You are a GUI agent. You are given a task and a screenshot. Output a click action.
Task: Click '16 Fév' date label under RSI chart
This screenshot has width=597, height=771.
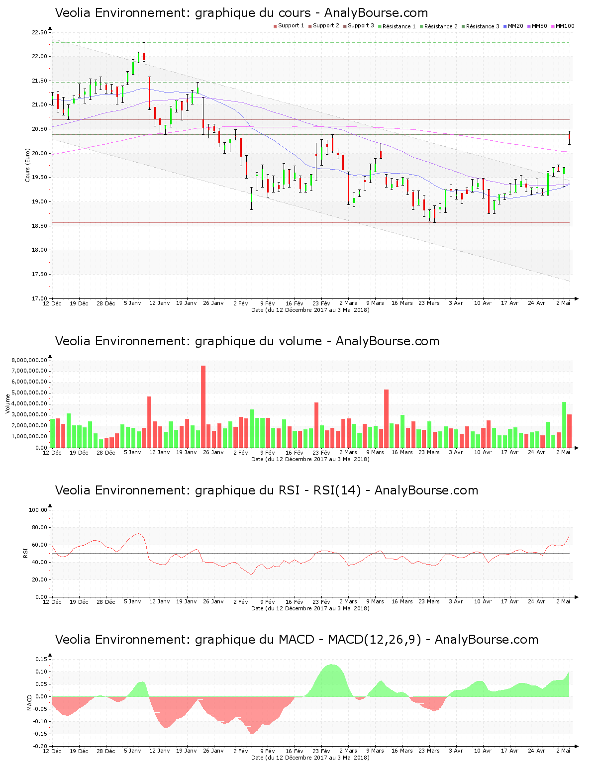[294, 601]
